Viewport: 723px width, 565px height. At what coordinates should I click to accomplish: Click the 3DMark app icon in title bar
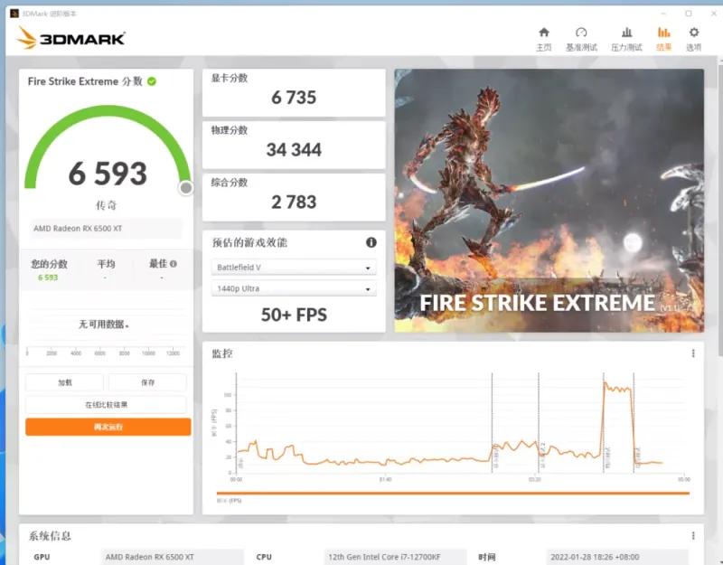(14, 14)
